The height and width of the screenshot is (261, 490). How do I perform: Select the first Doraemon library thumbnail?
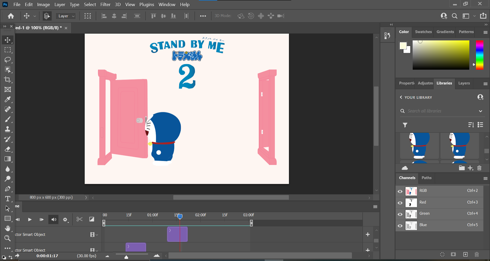point(420,146)
